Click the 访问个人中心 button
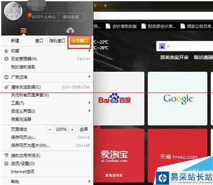This screenshot has height=185, width=213. [43, 17]
